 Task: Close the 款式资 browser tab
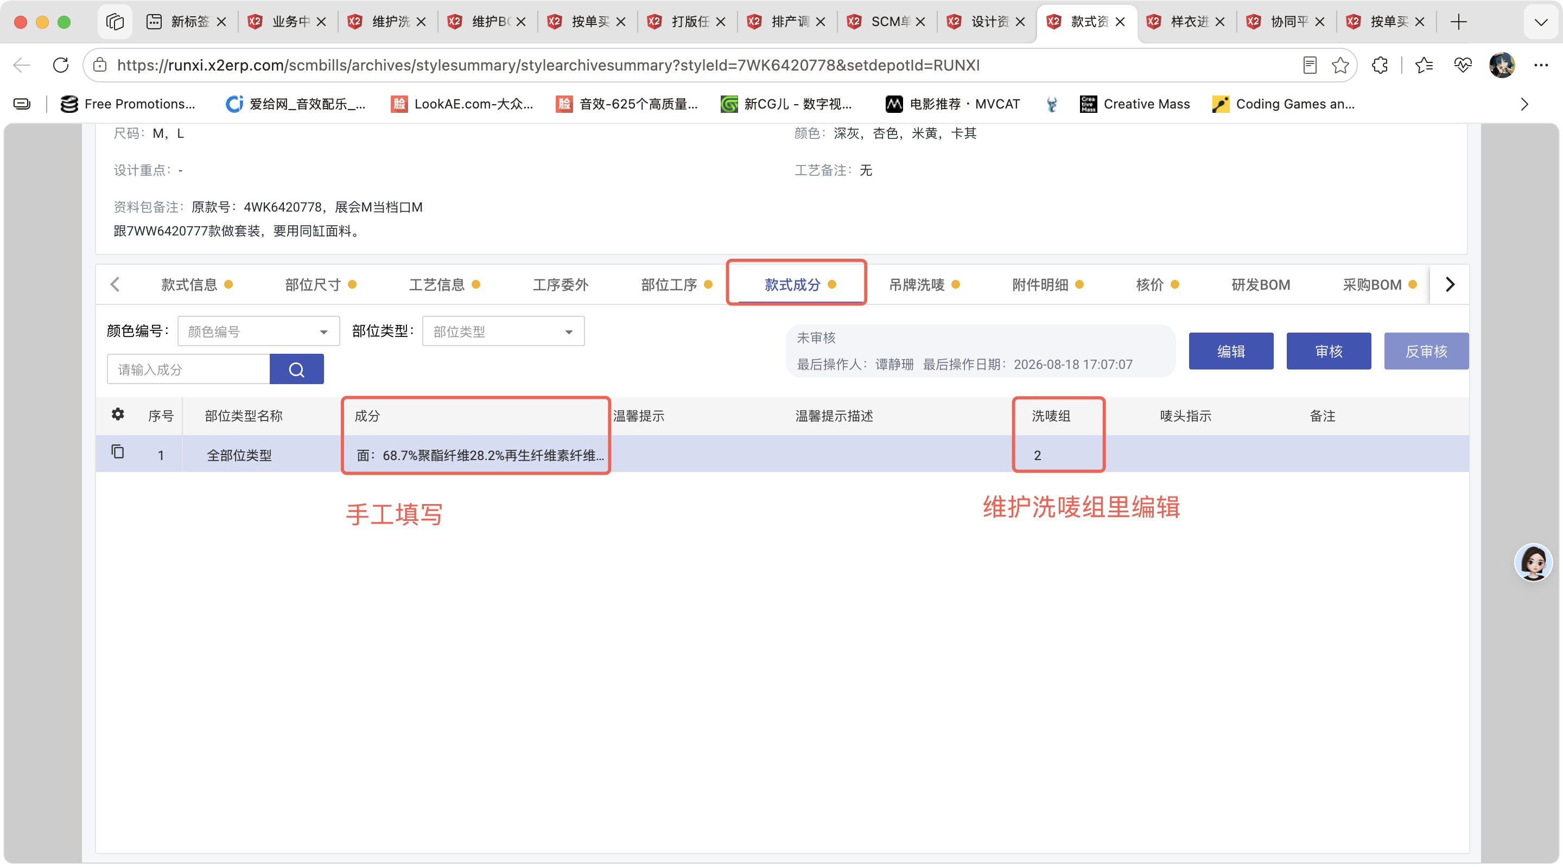(x=1120, y=22)
